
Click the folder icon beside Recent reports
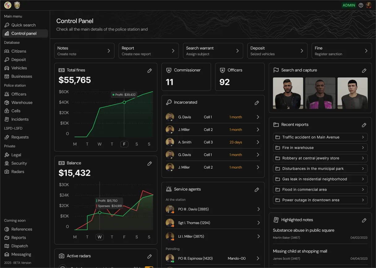[276, 125]
